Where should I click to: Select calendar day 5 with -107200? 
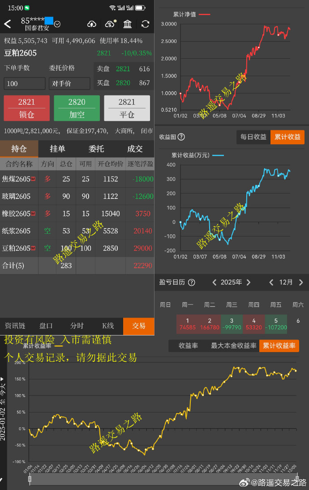tap(276, 324)
